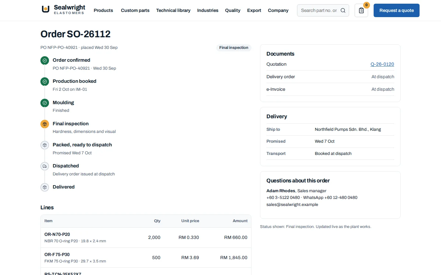This screenshot has height=275, width=441.
Task: Open the Export page
Action: click(x=254, y=10)
